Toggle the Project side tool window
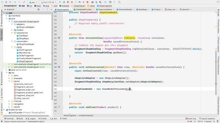This screenshot has height=123, width=220. (x=1, y=35)
